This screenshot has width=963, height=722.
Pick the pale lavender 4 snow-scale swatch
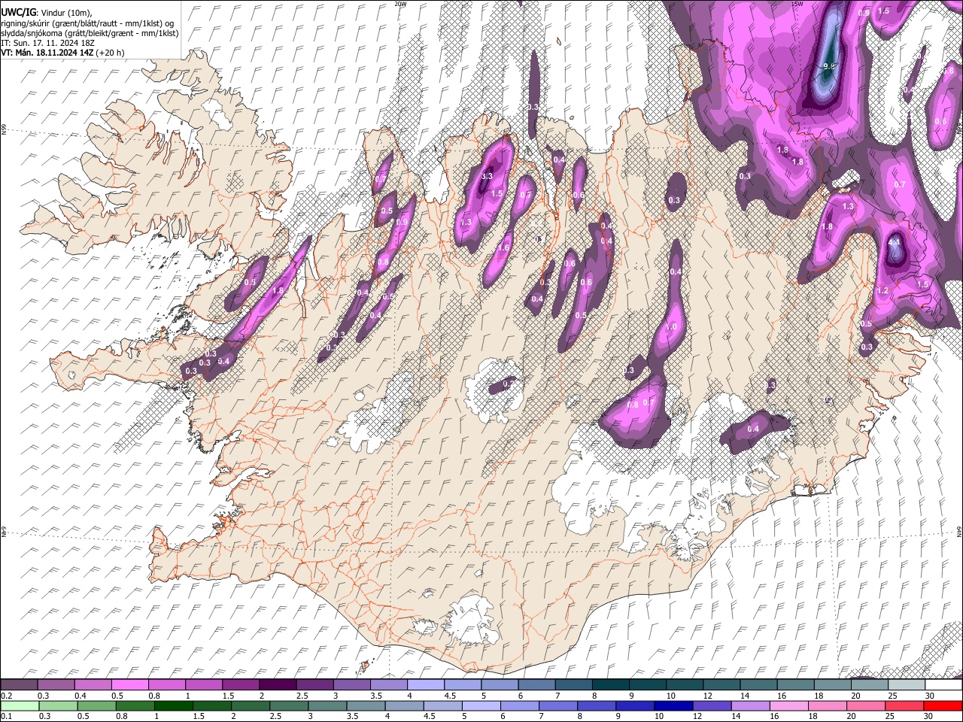424,685
